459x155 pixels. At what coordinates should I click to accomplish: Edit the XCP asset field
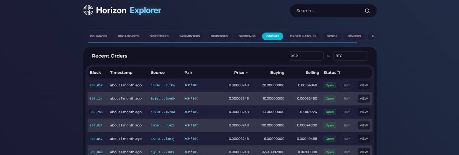(x=306, y=56)
